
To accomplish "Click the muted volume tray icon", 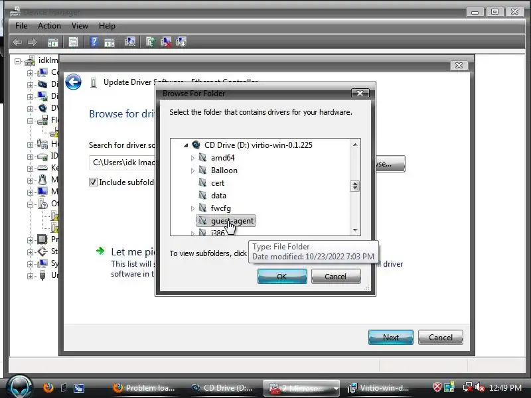I will tap(479, 387).
